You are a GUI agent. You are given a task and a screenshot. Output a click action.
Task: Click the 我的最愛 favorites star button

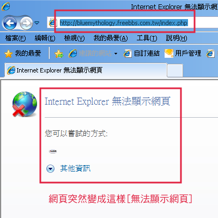click(23, 53)
